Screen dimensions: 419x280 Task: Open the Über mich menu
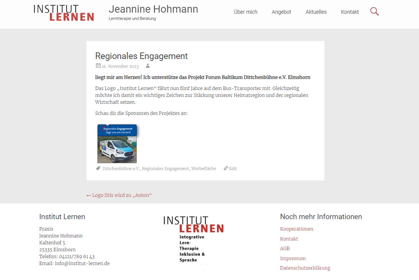246,12
